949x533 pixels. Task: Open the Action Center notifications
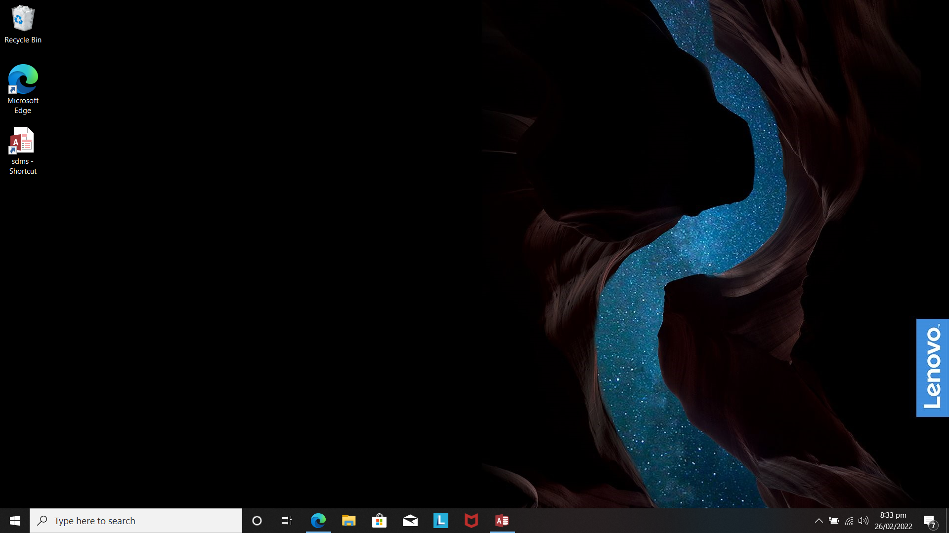pos(930,521)
